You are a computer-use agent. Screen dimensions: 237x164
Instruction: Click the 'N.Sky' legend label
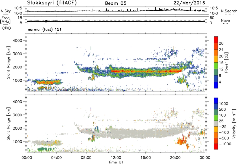[6, 11]
